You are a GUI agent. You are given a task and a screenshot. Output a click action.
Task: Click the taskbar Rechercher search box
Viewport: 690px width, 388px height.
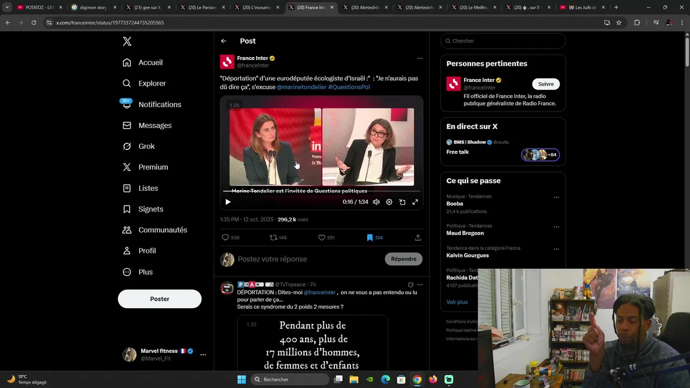290,379
